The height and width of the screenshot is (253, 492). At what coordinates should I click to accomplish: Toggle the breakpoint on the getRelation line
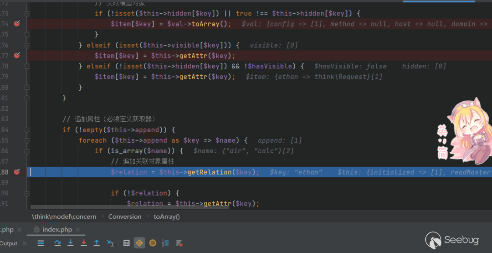point(17,172)
